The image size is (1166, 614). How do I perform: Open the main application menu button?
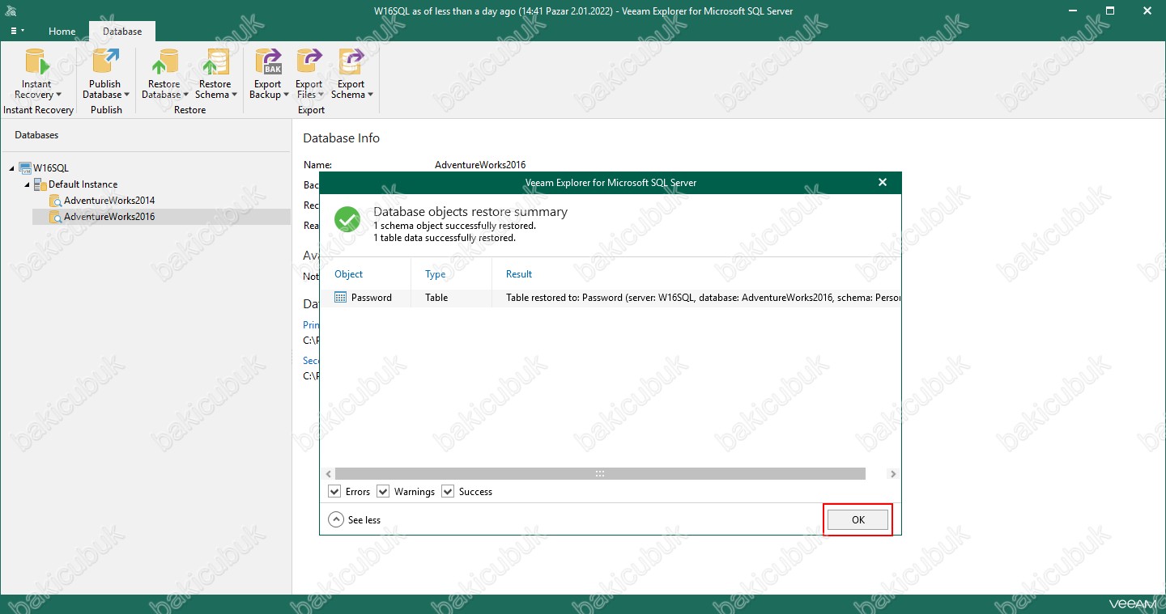click(17, 32)
